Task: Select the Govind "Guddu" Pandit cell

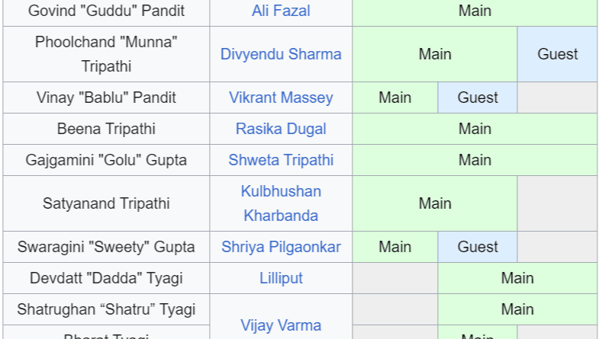Action: 106,11
